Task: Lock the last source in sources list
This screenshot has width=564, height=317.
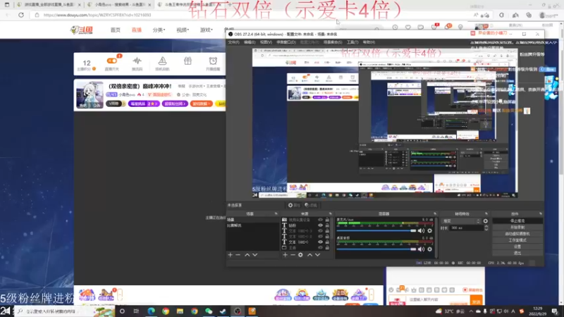Action: tap(327, 247)
